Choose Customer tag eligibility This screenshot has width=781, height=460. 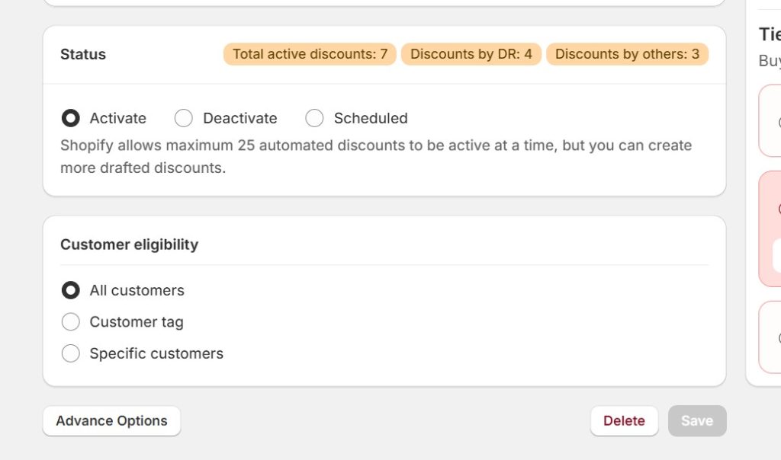[71, 321]
